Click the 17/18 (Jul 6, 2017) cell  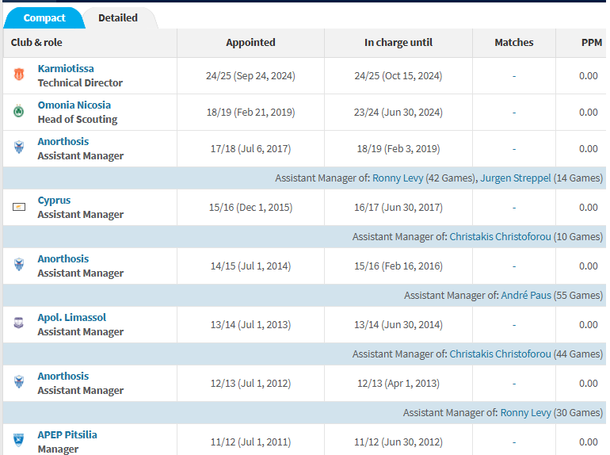coord(250,149)
